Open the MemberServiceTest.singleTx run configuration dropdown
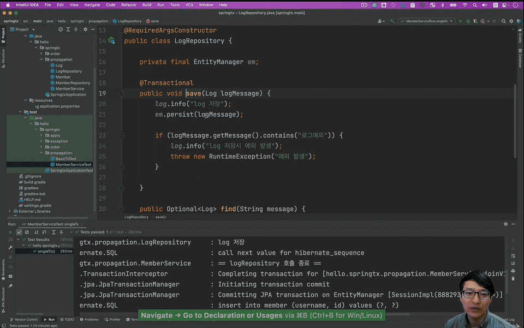 click(427, 21)
